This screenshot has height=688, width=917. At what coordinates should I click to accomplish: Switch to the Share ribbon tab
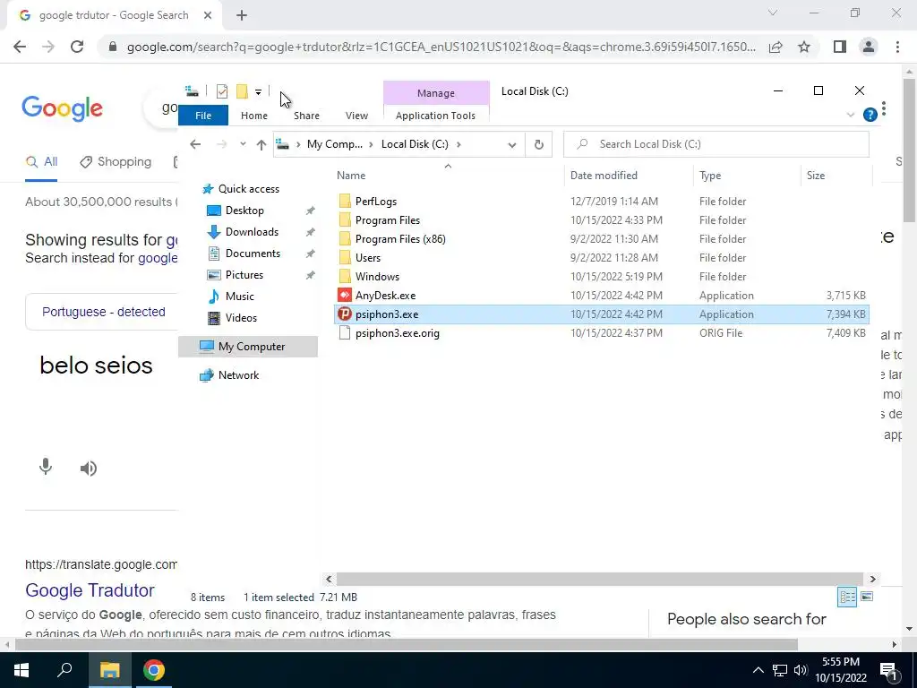pos(306,116)
